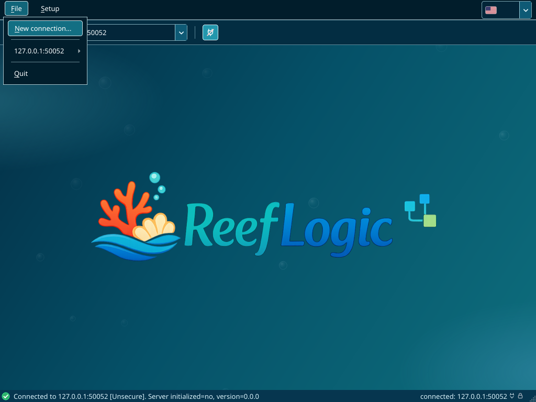536x402 pixels.
Task: Click the US flag language icon
Action: point(491,10)
